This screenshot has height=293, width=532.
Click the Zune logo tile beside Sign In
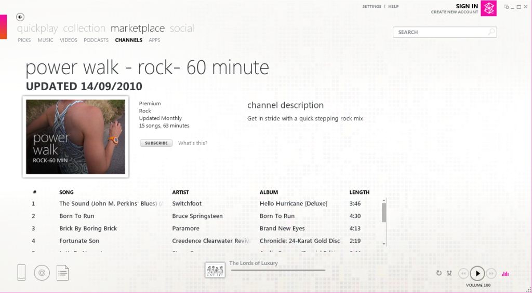pos(488,8)
